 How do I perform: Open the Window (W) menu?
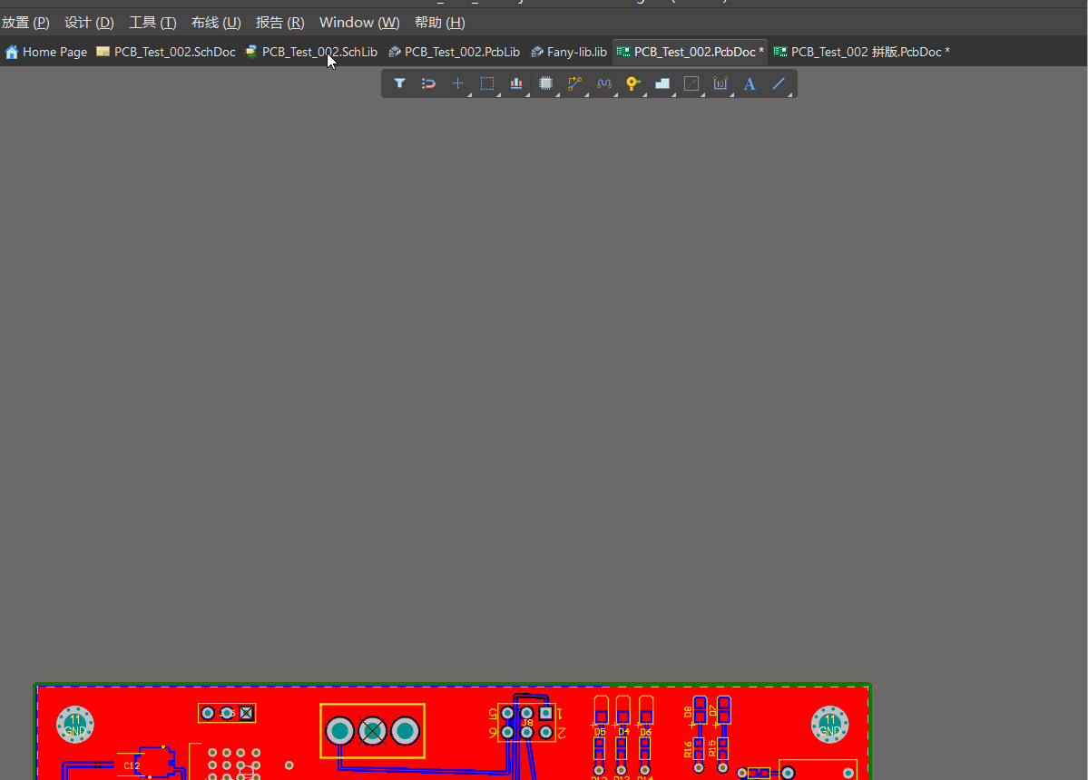[359, 23]
